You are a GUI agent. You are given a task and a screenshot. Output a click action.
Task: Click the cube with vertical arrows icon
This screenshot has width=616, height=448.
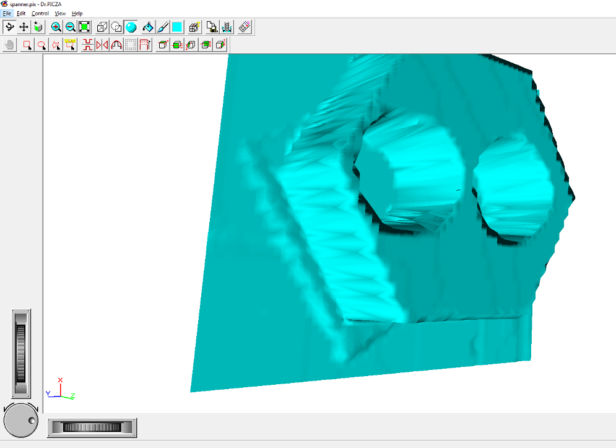(191, 45)
